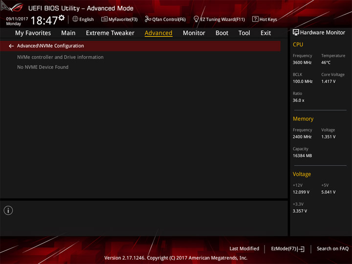Viewport: 352px width, 264px height.
Task: Click the EzMode exit arrow icon
Action: [x=302, y=249]
